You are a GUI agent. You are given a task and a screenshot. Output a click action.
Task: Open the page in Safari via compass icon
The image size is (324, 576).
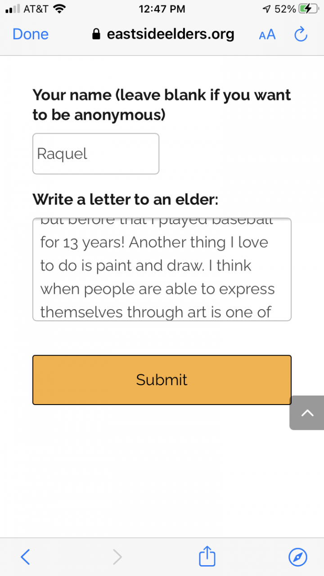297,557
